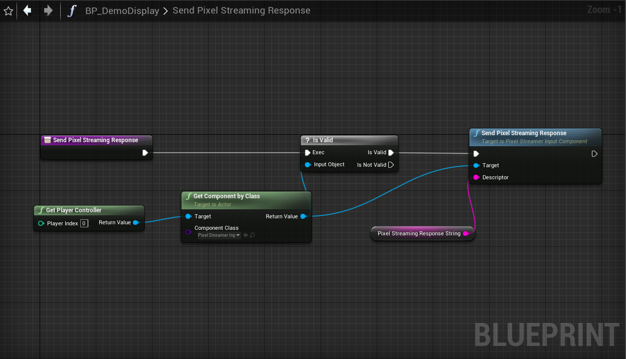Viewport: 626px width, 359px height.
Task: Click the Player Index value field
Action: pos(84,223)
